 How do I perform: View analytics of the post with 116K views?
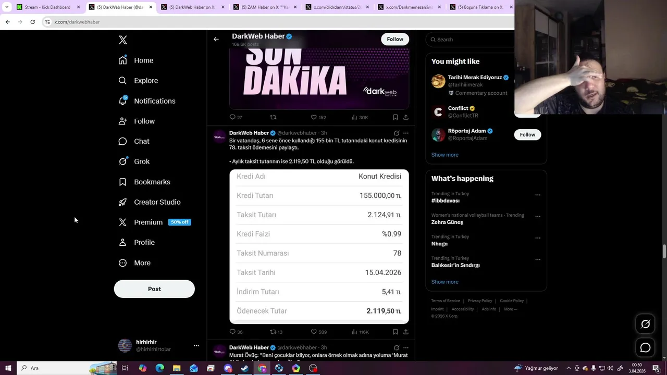coord(360,332)
